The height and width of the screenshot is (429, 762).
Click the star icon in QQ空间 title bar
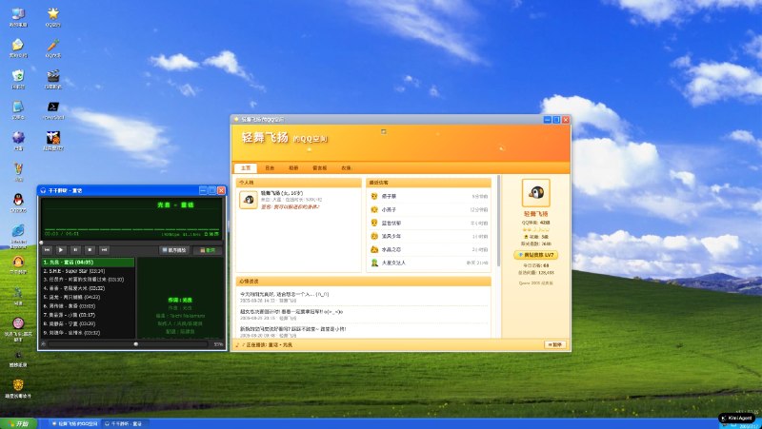236,120
